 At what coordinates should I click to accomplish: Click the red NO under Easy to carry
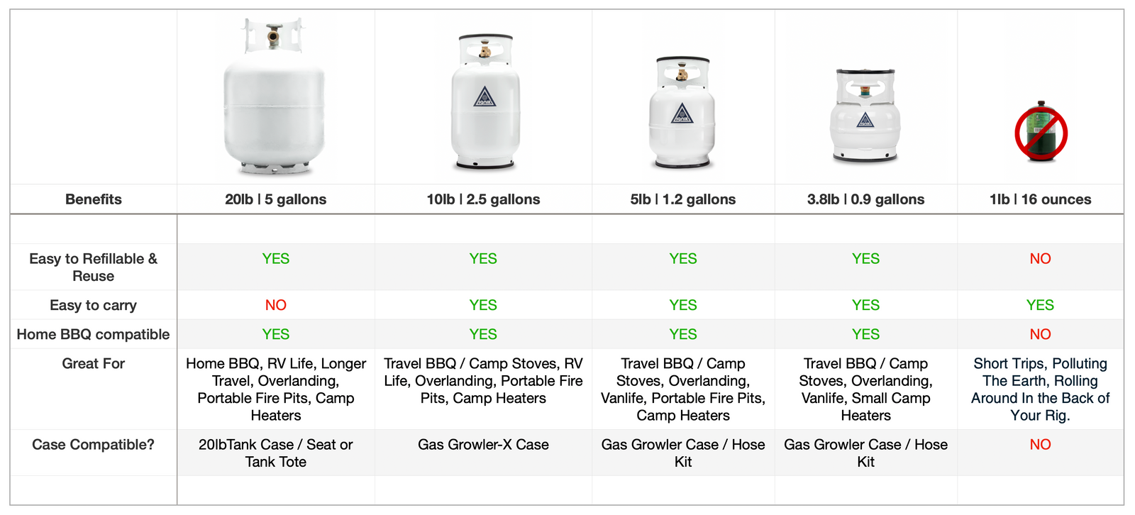275,305
